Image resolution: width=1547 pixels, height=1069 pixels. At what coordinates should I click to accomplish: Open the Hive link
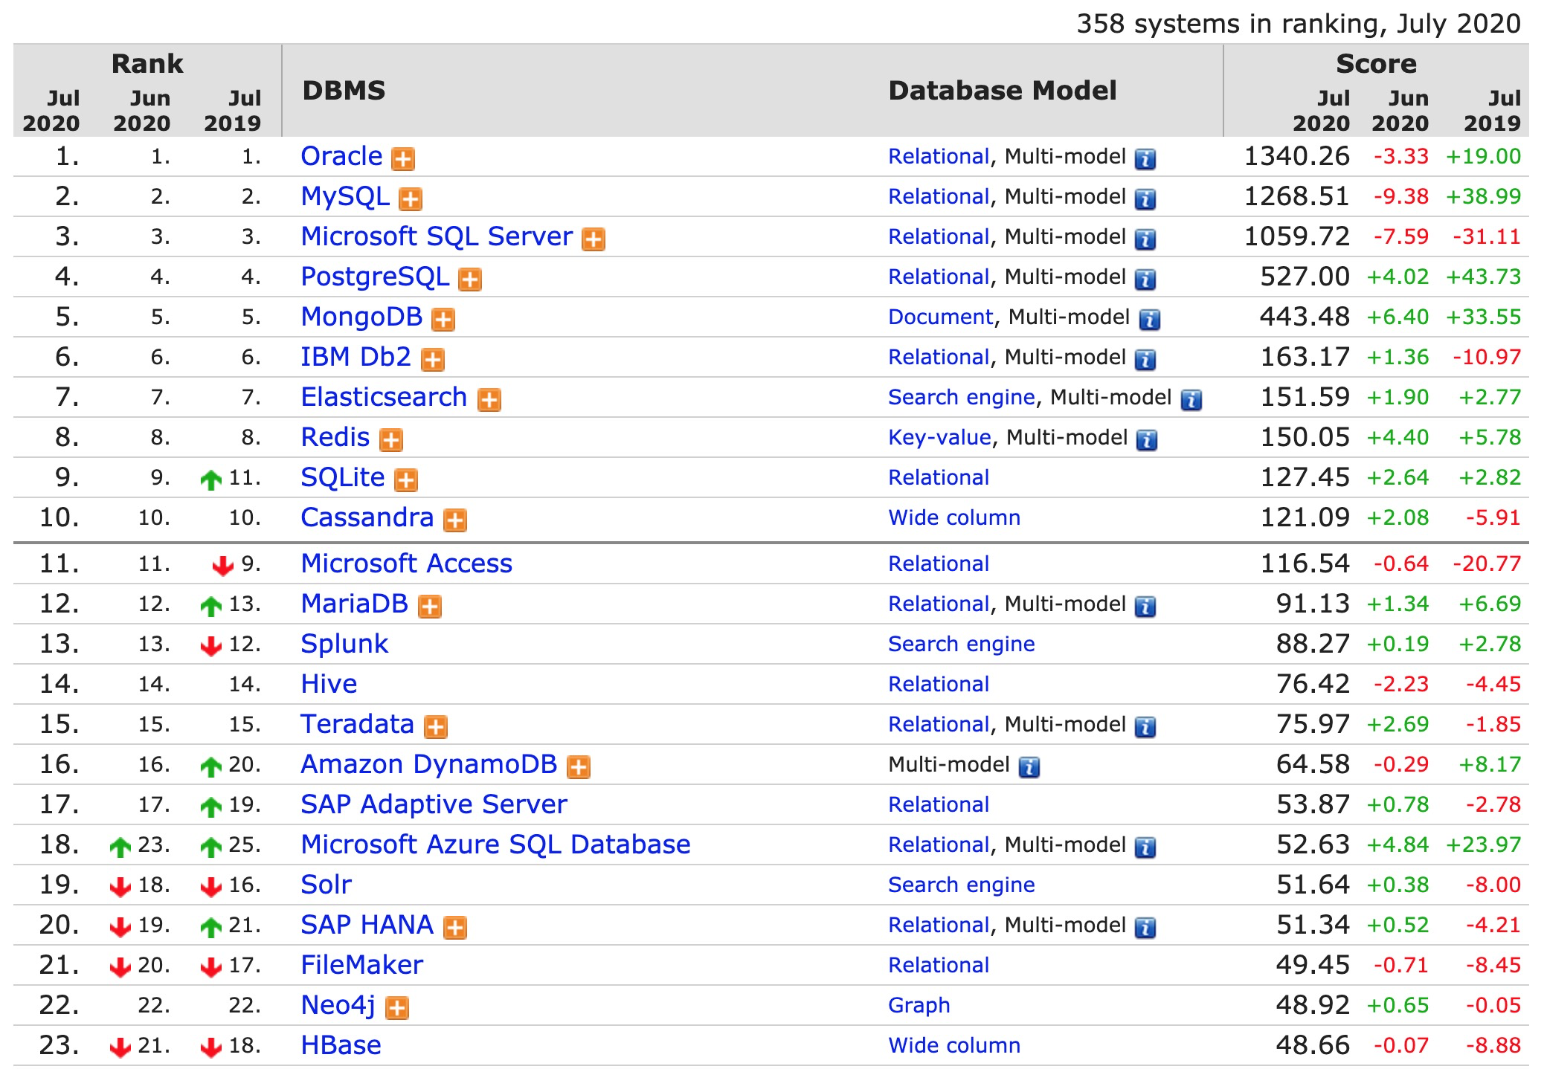click(329, 684)
